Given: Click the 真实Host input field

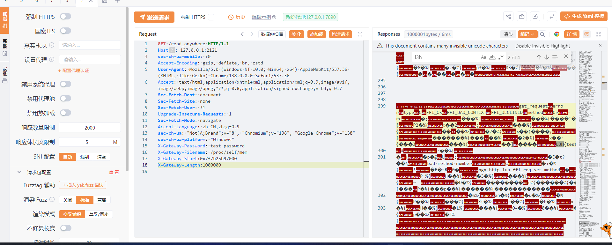Looking at the screenshot, I should pyautogui.click(x=90, y=45).
